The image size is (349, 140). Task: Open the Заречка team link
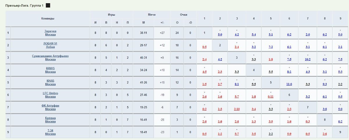point(50,31)
